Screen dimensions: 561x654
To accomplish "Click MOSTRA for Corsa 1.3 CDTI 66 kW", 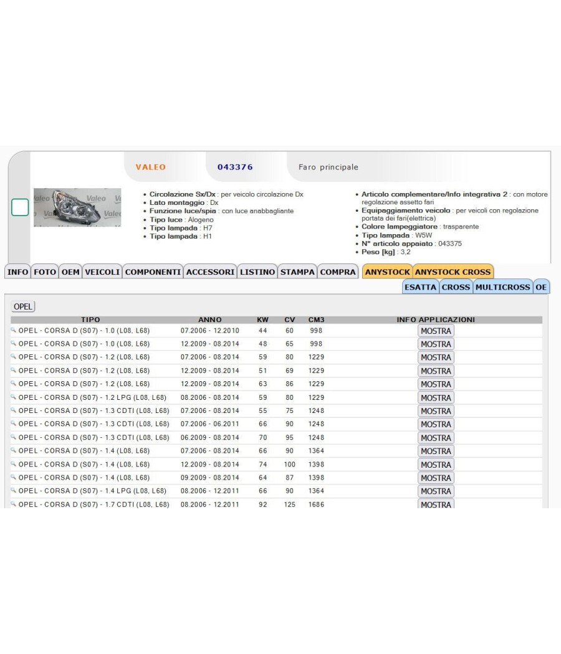I will coord(436,424).
